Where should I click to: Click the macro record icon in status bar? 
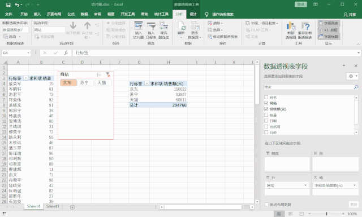point(5,214)
